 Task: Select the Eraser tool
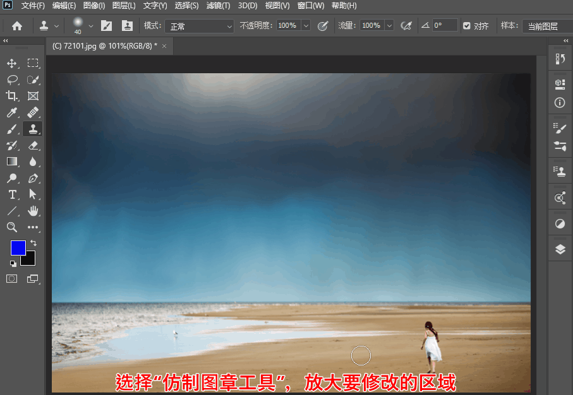coord(33,145)
